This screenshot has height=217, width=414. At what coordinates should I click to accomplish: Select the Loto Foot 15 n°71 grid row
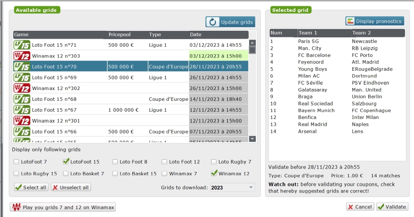click(x=131, y=45)
